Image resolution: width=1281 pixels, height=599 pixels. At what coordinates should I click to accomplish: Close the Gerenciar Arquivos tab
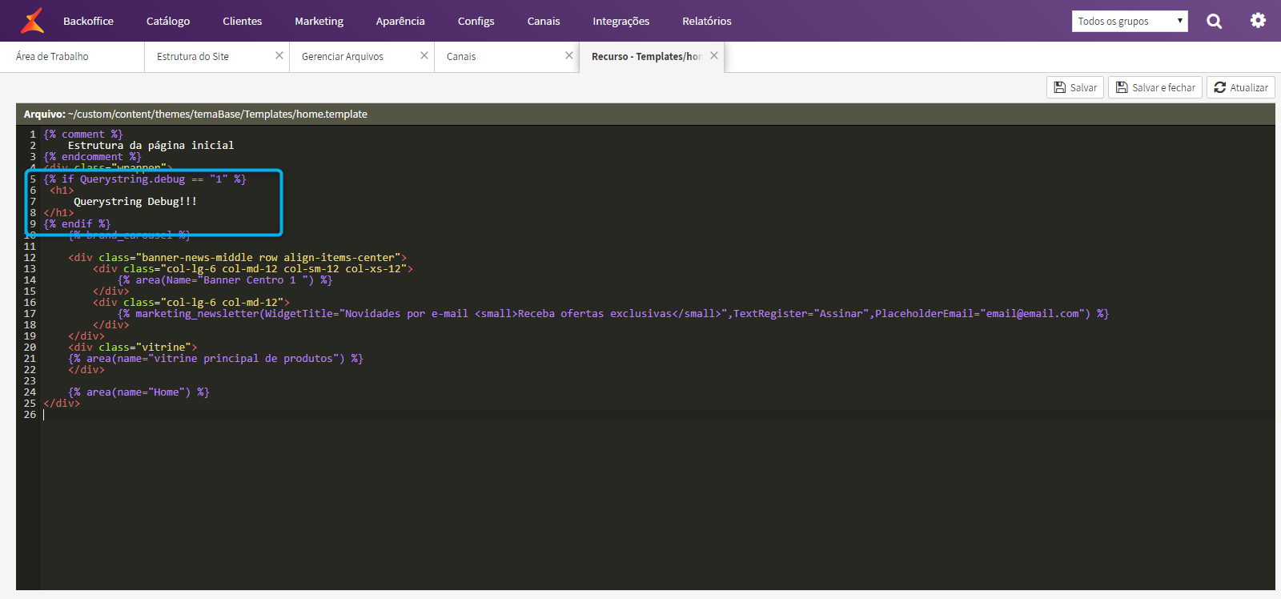(424, 55)
